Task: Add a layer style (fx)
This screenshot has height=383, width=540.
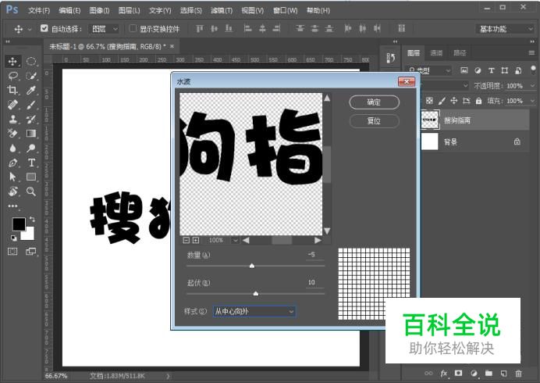Action: tap(444, 374)
